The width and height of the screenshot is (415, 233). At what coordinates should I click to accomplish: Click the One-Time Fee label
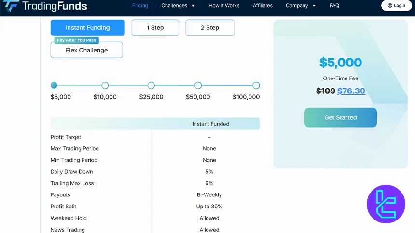pyautogui.click(x=340, y=78)
